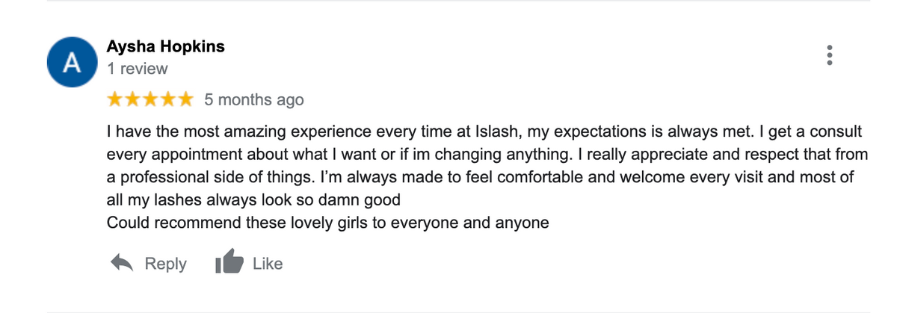Open the three-dot more options menu
Viewport: 897px width, 313px height.
point(827,56)
